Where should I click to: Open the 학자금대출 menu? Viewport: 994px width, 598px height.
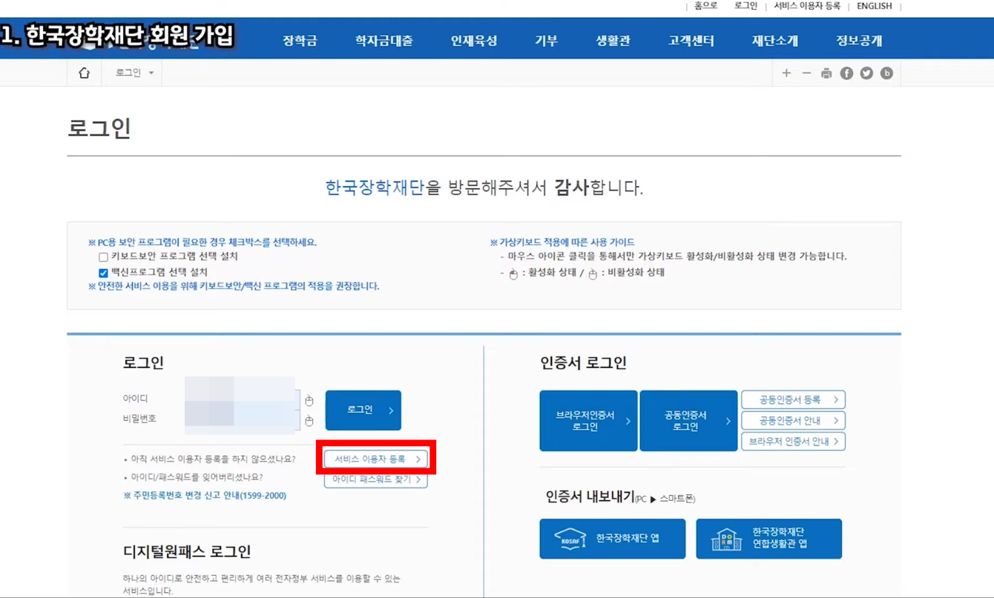[384, 41]
